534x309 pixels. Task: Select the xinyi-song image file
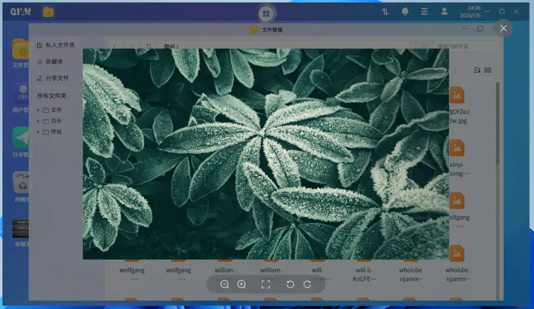click(458, 158)
